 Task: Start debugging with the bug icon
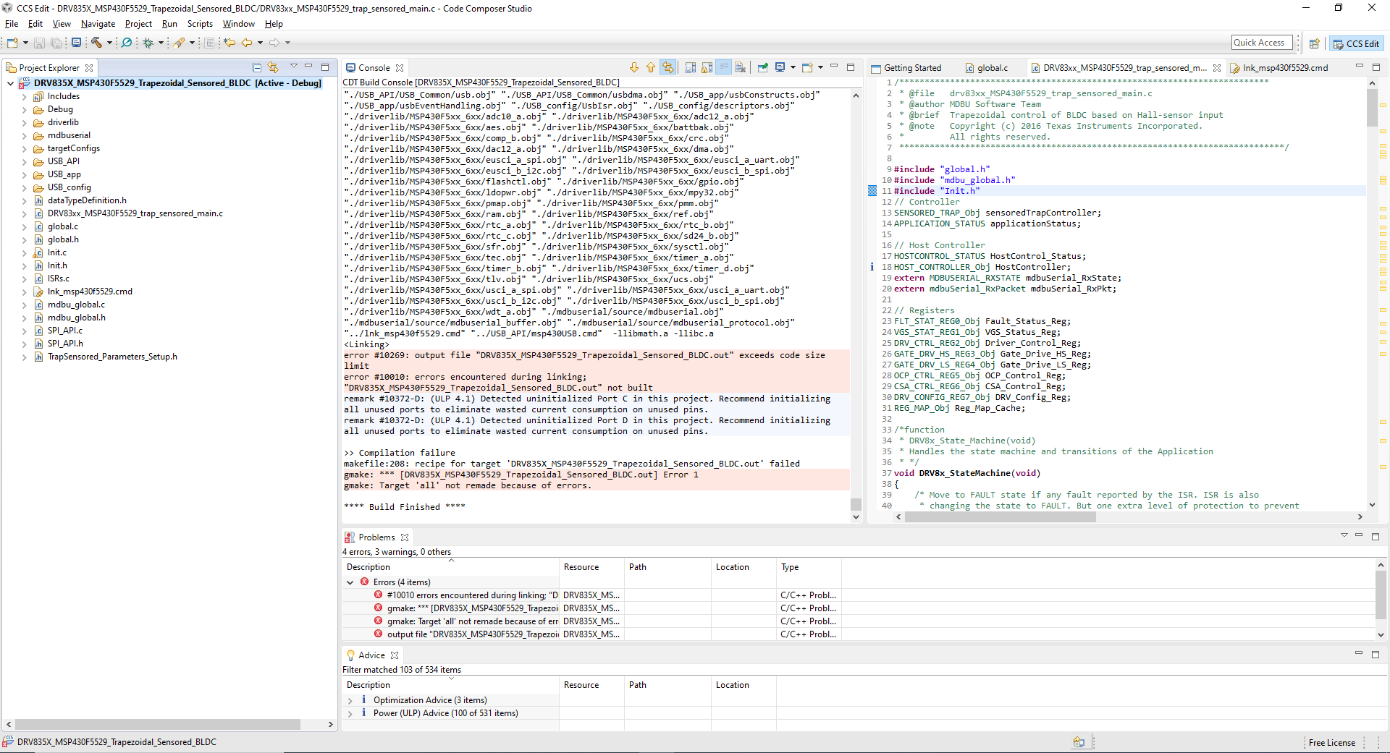click(148, 43)
